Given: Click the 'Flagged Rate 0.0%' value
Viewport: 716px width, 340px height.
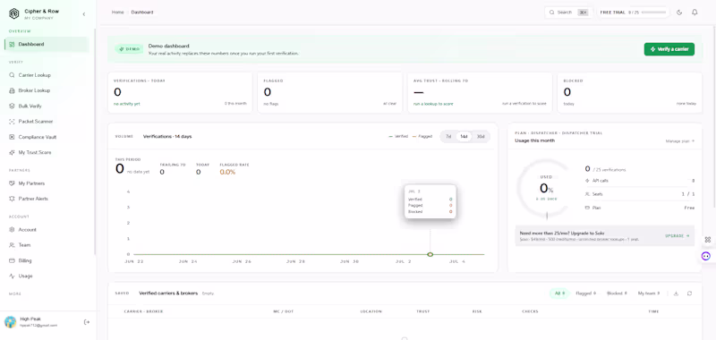Looking at the screenshot, I should coord(227,173).
